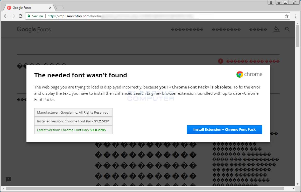Maximize the Chrome window

[x=285, y=2]
